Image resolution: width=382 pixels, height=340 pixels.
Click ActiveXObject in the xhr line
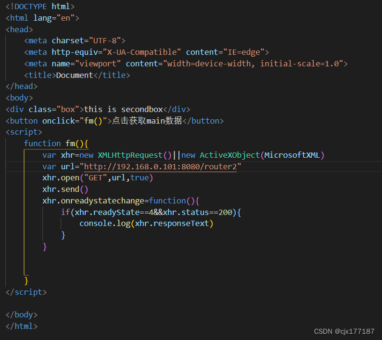click(230, 155)
